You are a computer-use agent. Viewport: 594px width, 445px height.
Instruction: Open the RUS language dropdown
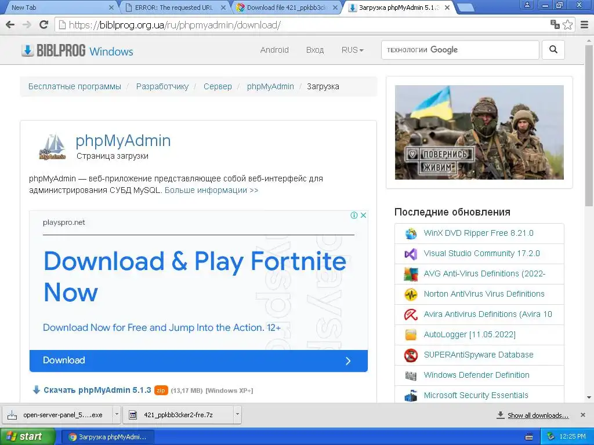click(352, 50)
